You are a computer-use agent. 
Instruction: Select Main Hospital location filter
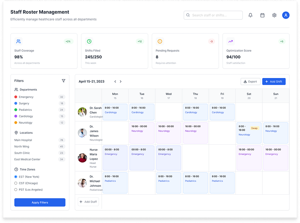pyautogui.click(x=23, y=140)
